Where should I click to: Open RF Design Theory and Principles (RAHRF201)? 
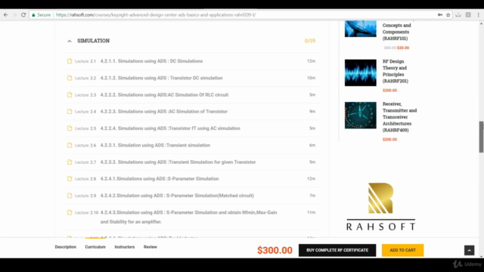396,71
